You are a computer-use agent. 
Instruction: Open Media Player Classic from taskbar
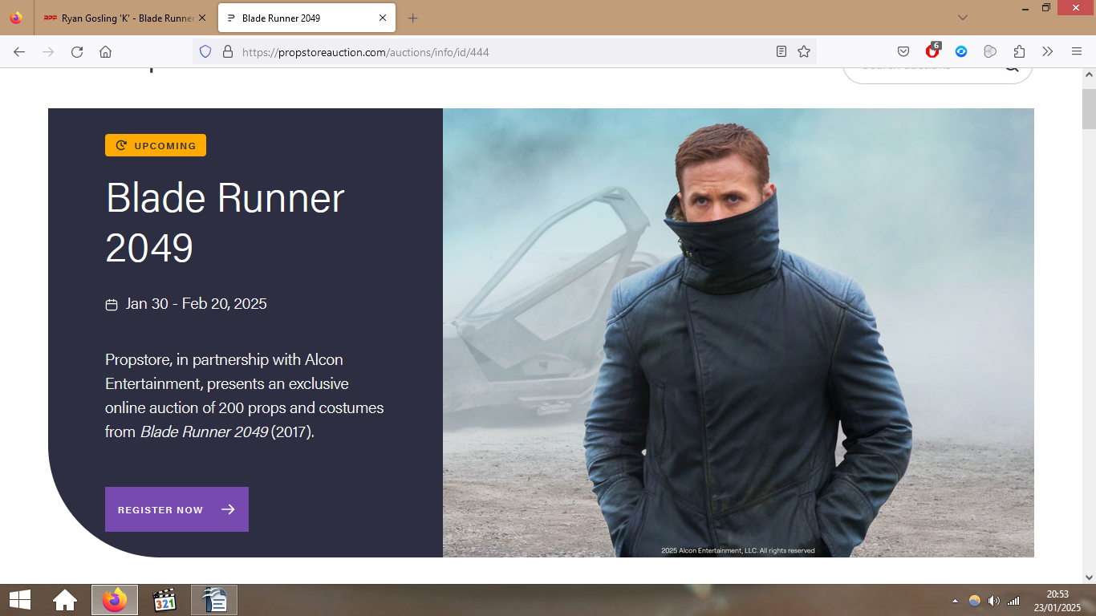tap(164, 600)
